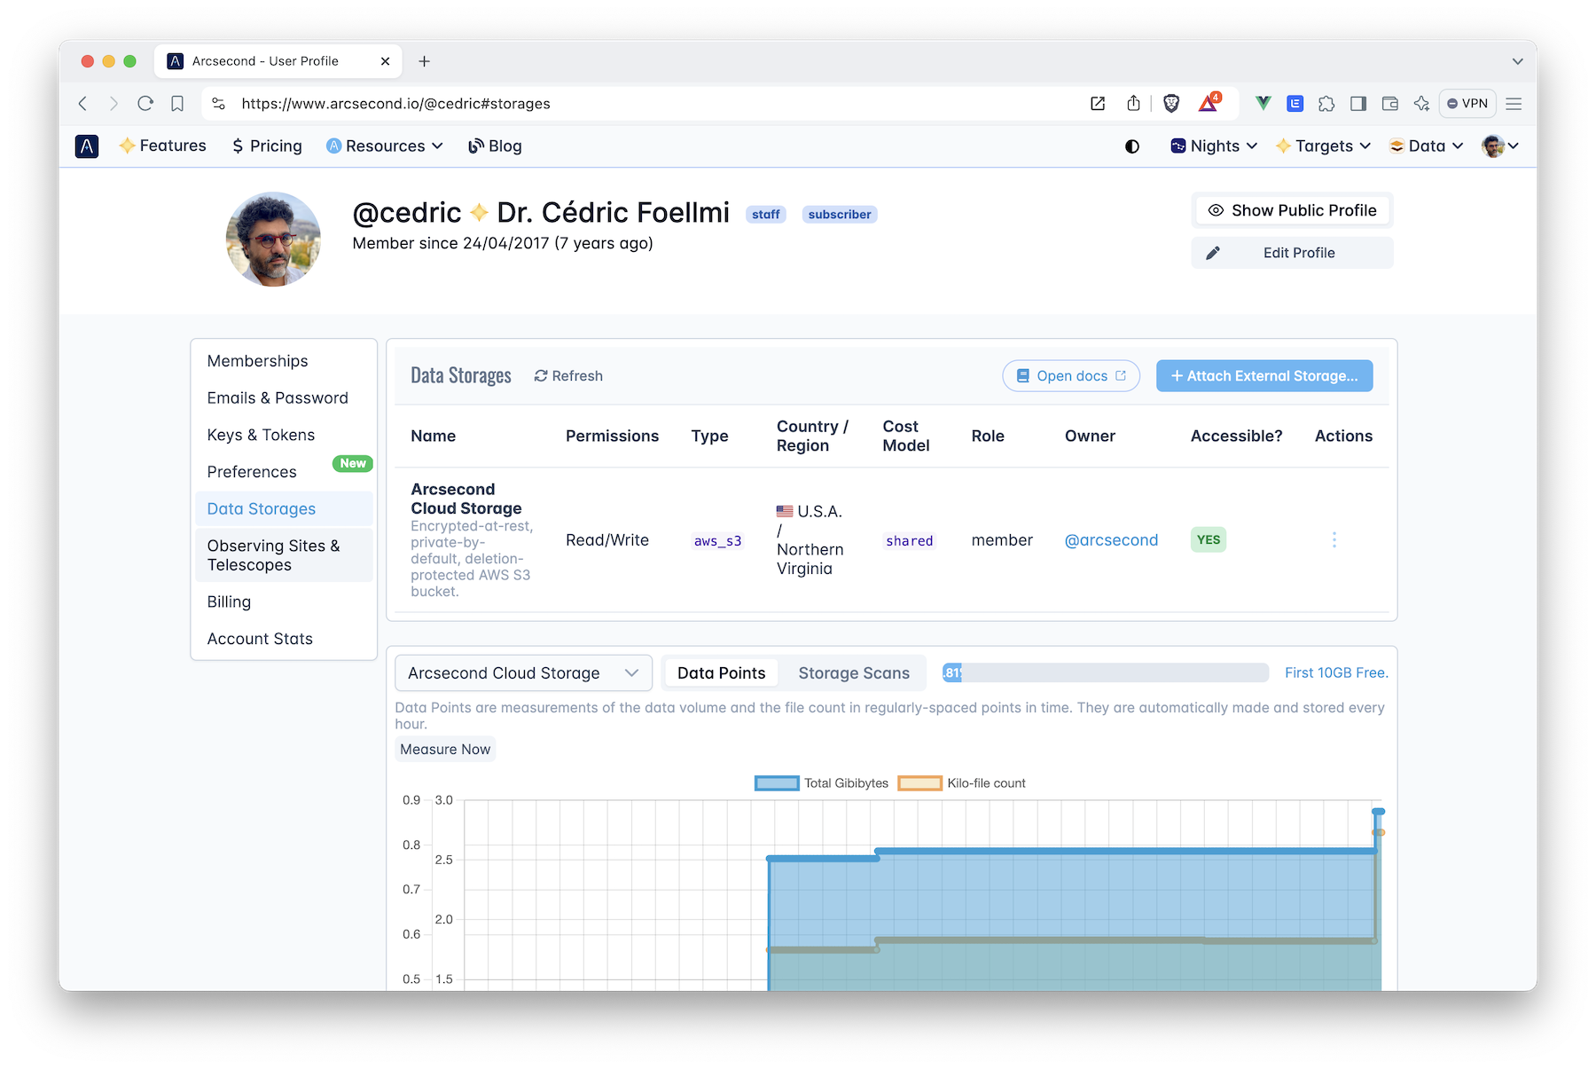Open the share page icon
This screenshot has width=1596, height=1069.
click(x=1133, y=103)
